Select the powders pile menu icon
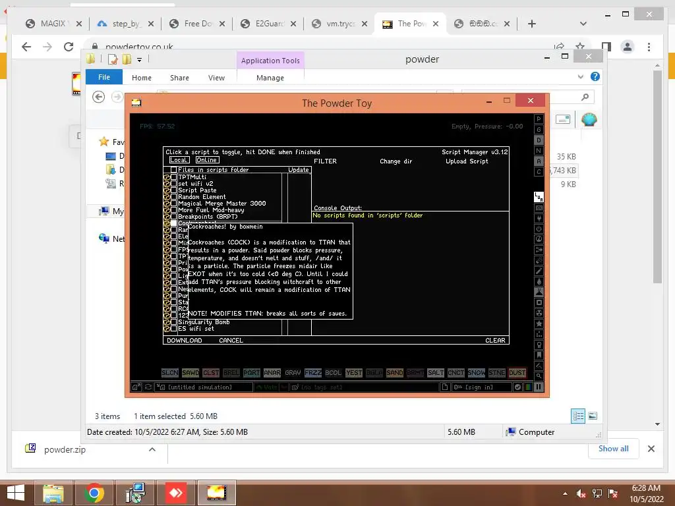The width and height of the screenshot is (675, 506). click(539, 292)
